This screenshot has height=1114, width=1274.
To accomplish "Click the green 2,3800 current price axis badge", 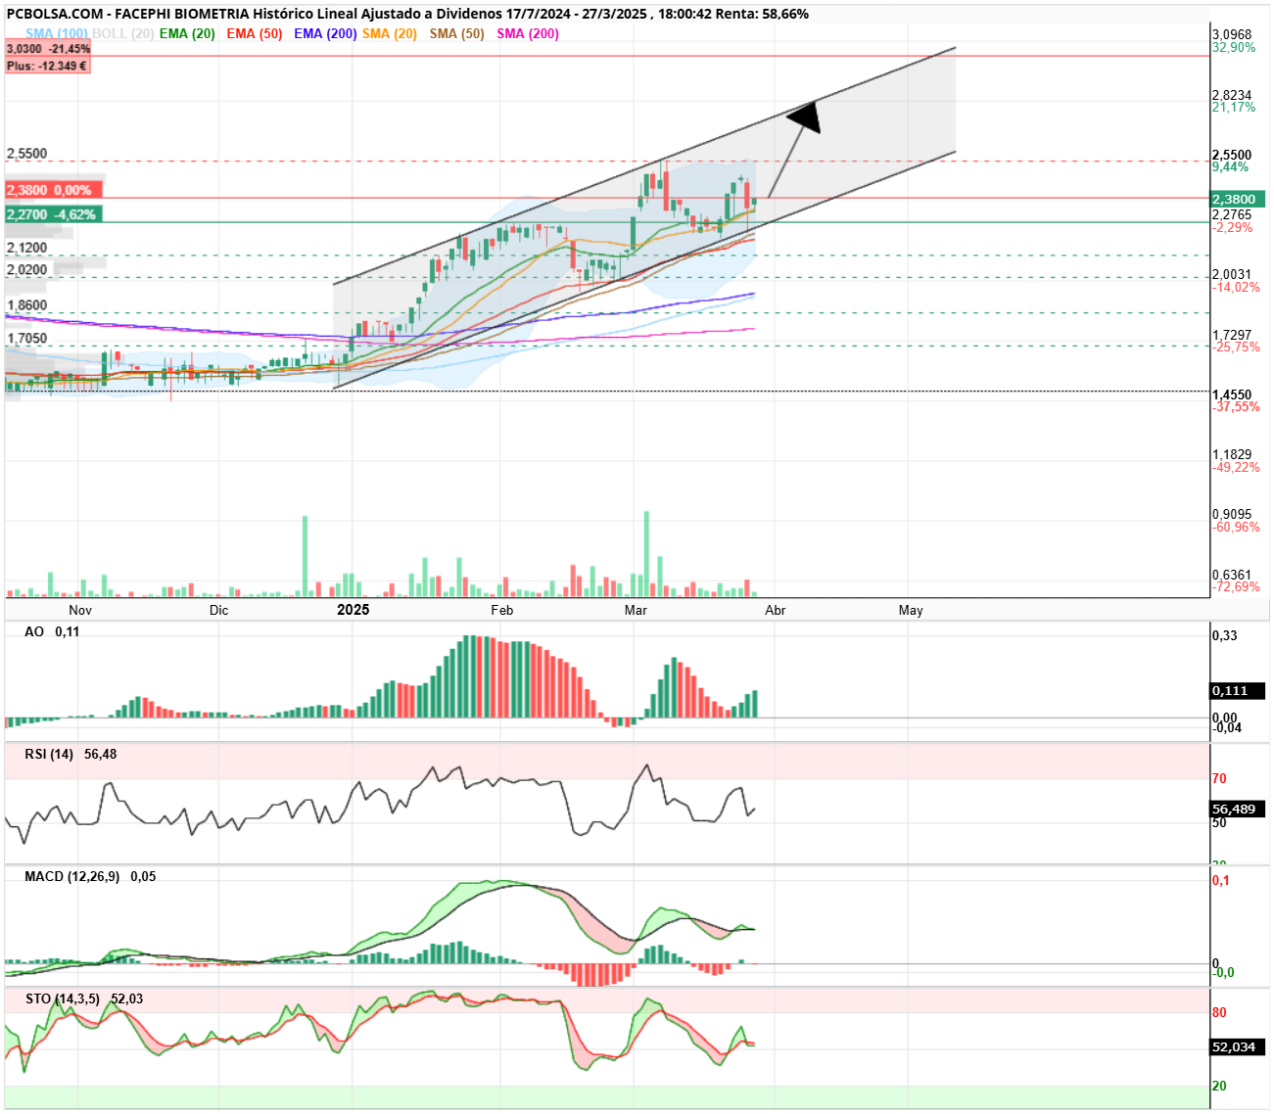I will coord(1238,199).
